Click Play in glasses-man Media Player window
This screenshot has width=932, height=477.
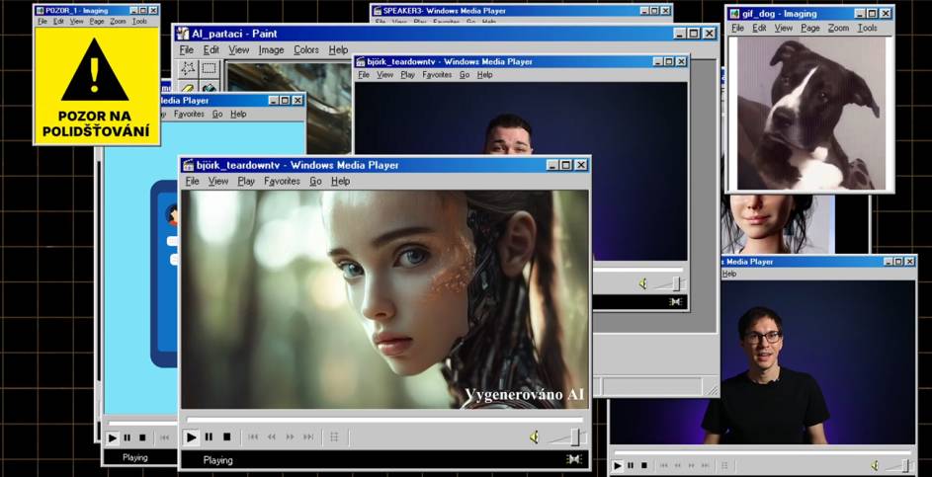pyautogui.click(x=617, y=466)
